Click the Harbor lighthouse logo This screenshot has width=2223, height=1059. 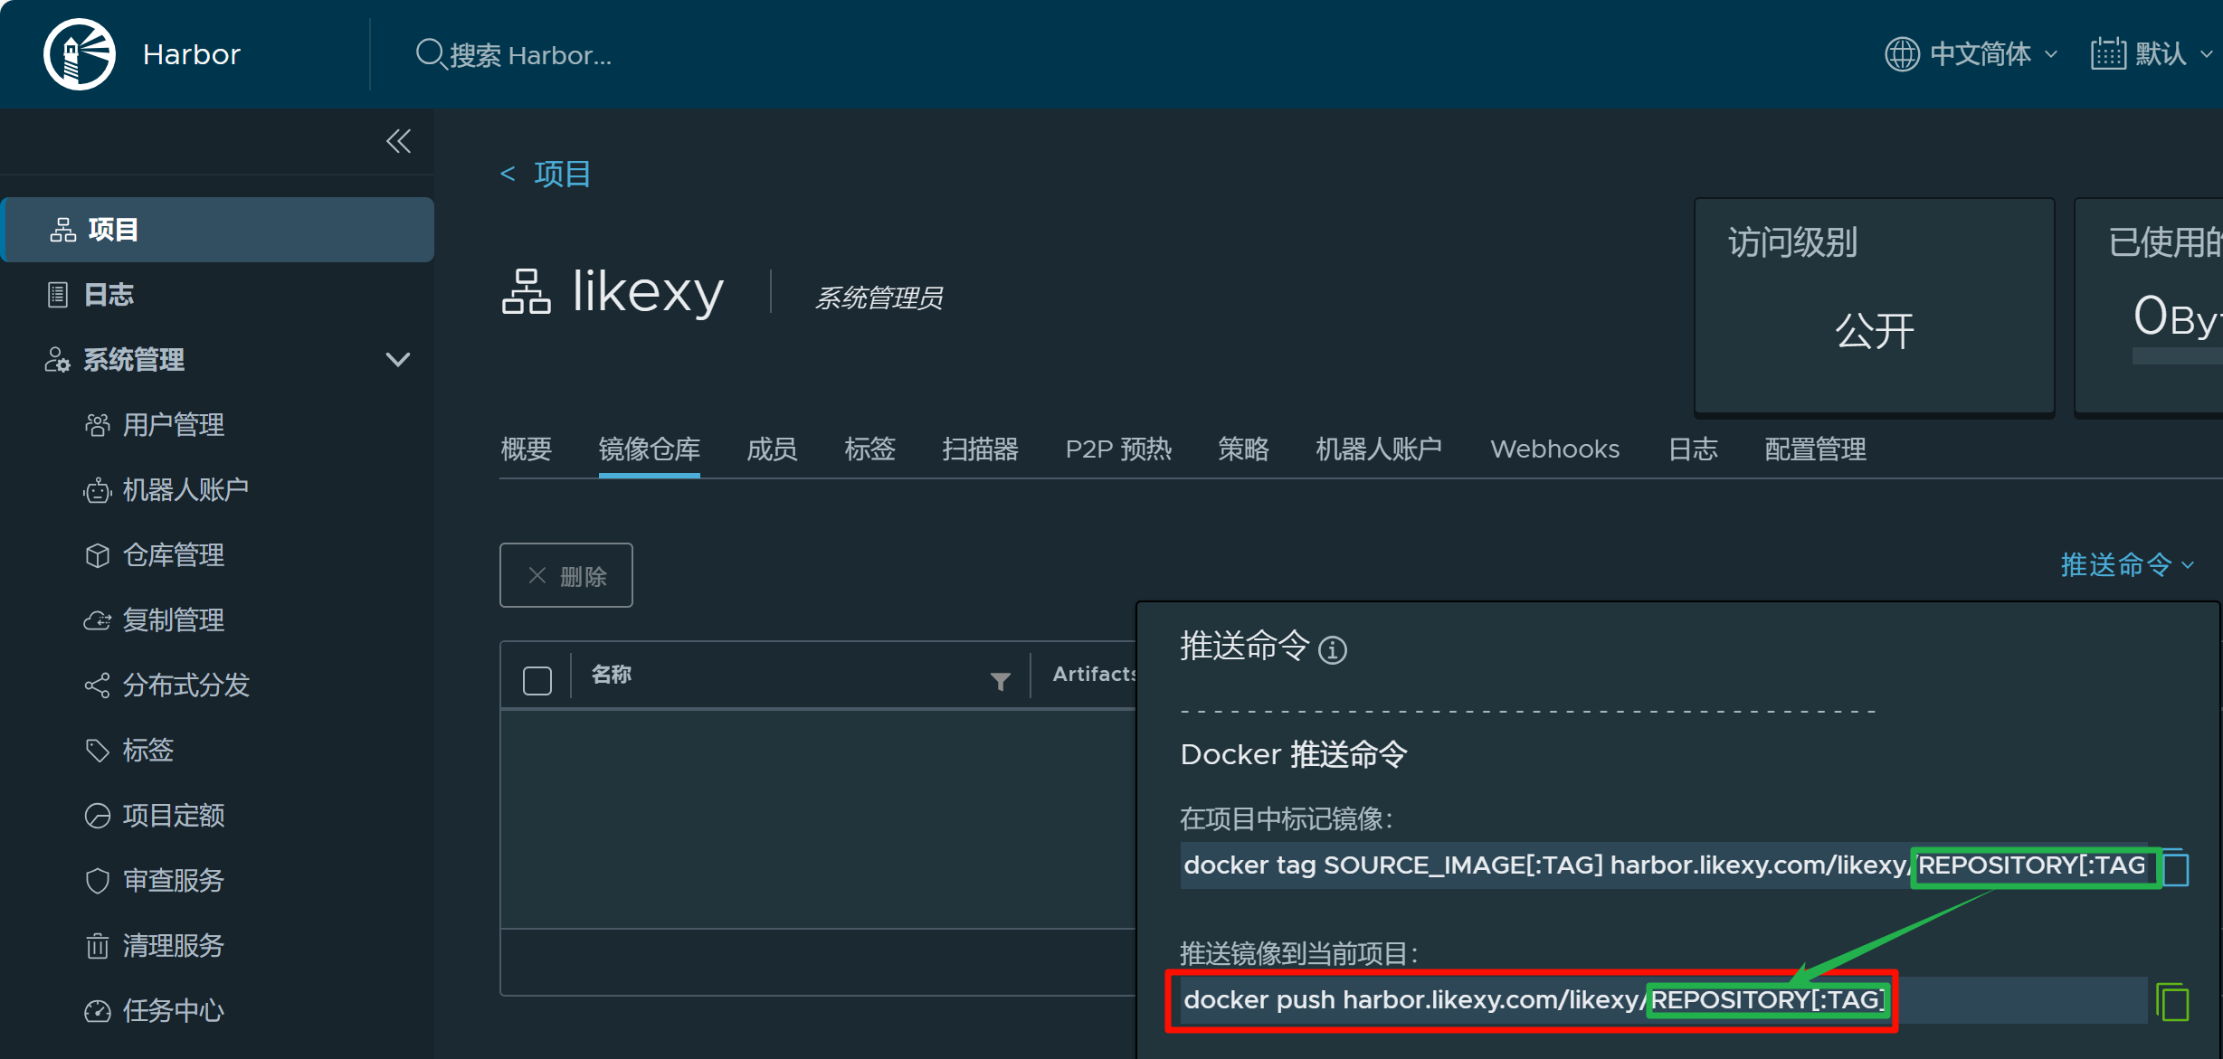80,54
